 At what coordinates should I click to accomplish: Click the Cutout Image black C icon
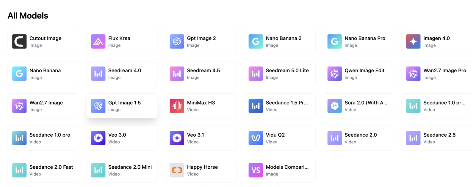[19, 41]
